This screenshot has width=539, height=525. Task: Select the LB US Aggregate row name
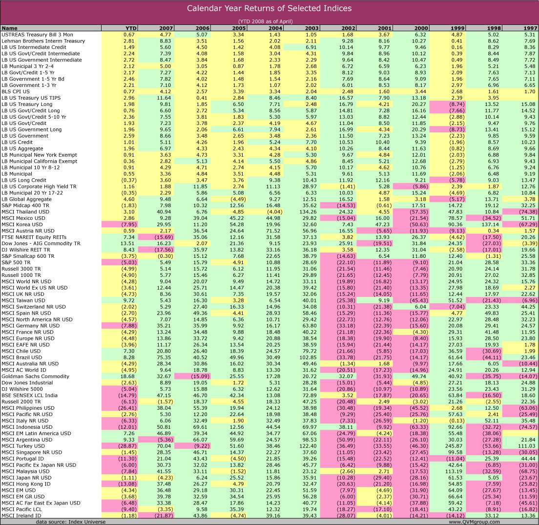point(22,148)
